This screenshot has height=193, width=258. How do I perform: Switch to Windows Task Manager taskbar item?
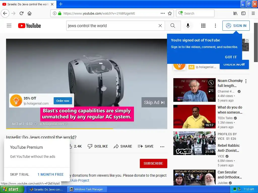[x=87, y=189]
